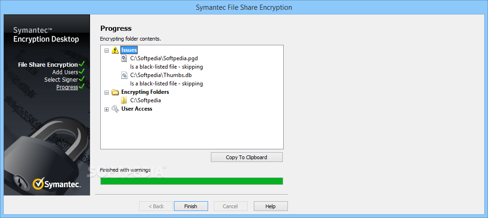Screen dimensions: 488x218
Task: Click the Symantec logo in sidebar
Action: 56,184
